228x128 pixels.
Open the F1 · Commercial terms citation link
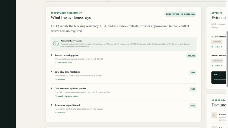tap(63, 63)
